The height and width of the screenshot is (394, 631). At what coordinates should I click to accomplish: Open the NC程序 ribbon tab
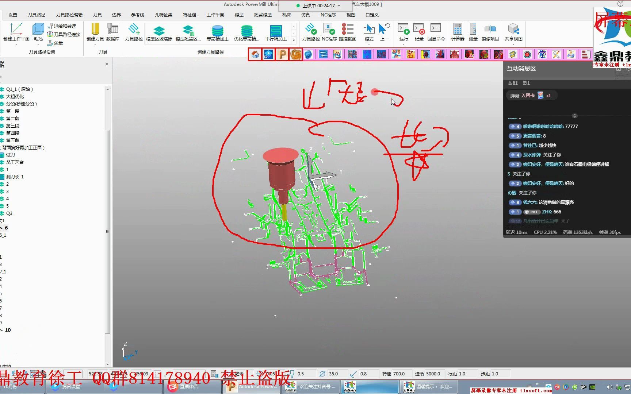point(328,15)
